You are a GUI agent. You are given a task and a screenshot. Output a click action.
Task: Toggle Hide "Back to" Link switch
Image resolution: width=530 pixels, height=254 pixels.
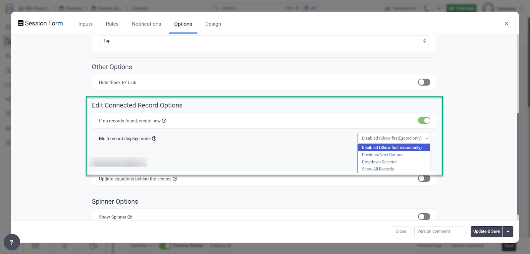(x=424, y=82)
